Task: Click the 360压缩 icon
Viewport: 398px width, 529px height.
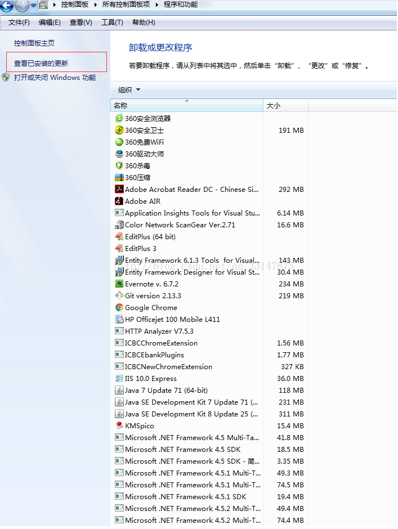Action: [x=119, y=177]
